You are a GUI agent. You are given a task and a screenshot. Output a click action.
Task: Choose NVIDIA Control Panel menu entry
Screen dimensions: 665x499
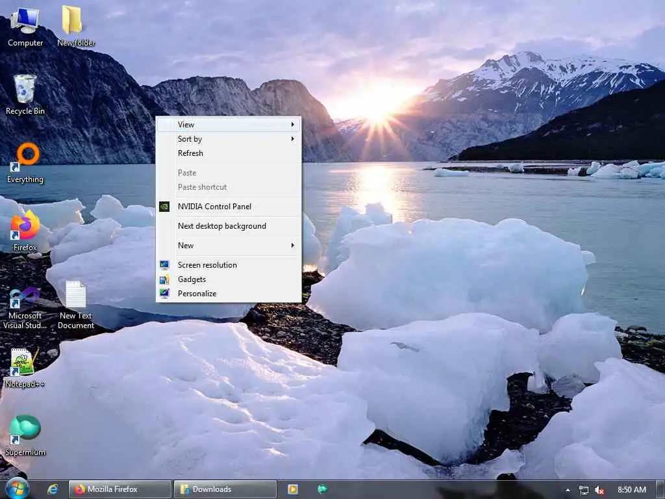[229, 207]
